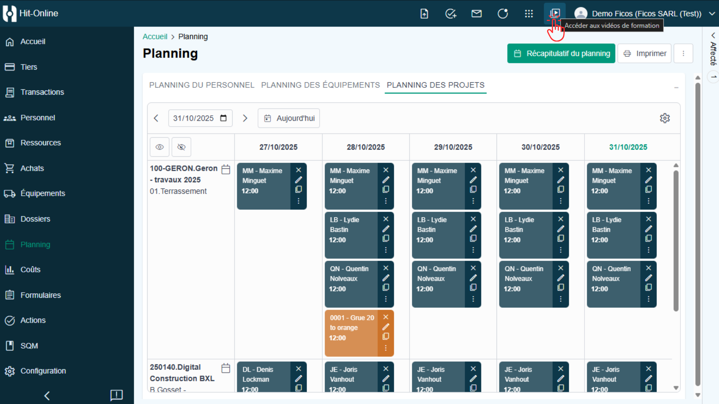Click the mail envelope icon in header

tap(476, 14)
